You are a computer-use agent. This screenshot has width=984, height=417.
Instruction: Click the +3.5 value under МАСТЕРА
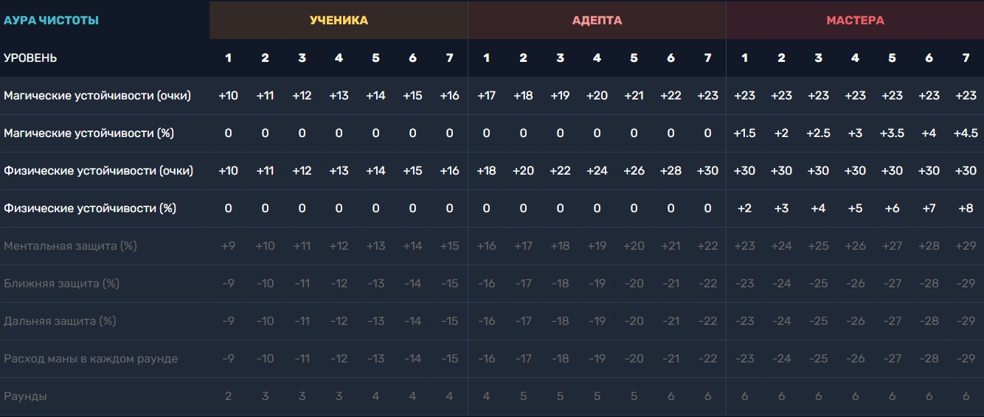click(892, 133)
